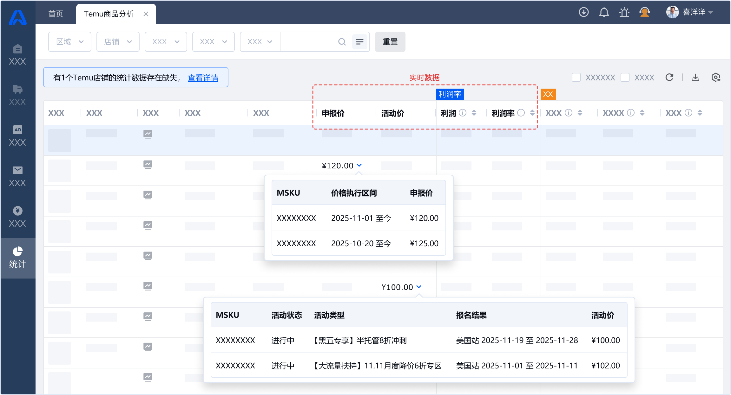This screenshot has width=731, height=395.
Task: Expand the ¥120.00 申报价 chevron
Action: click(359, 165)
